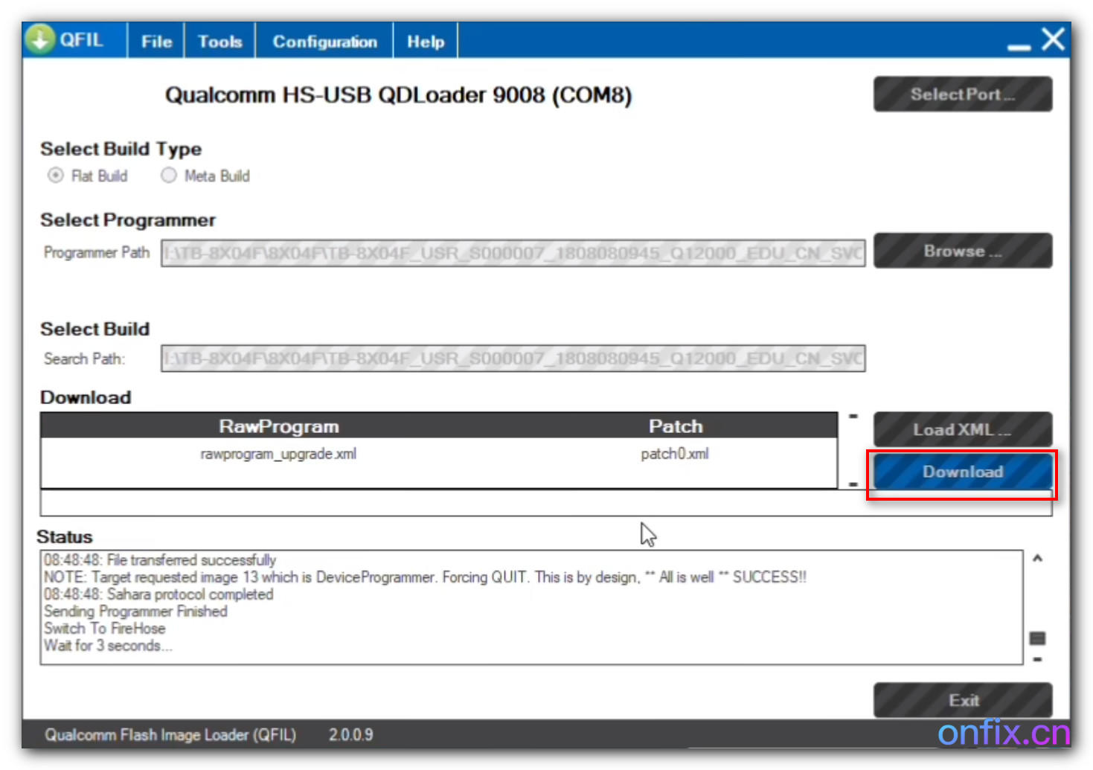Click the Load XML button
The height and width of the screenshot is (770, 1093).
tap(962, 429)
